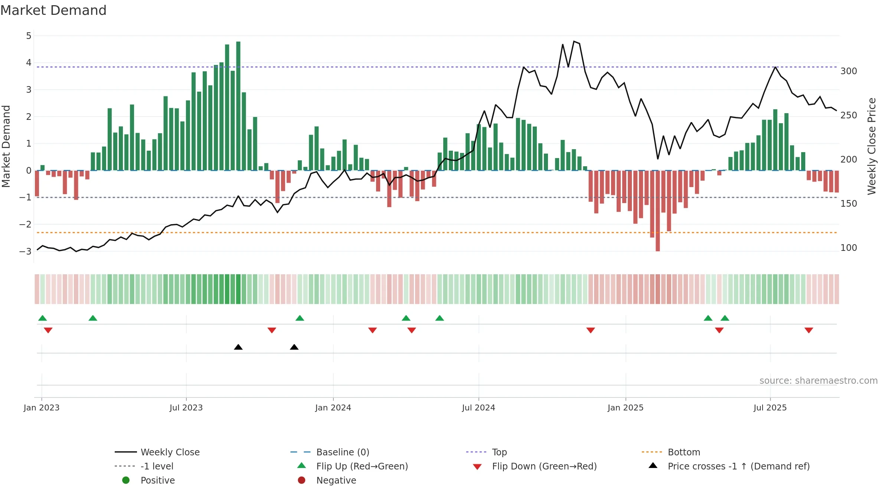Screen dimensions: 891x501
Task: Click the Negative legend label
Action: pyautogui.click(x=336, y=480)
